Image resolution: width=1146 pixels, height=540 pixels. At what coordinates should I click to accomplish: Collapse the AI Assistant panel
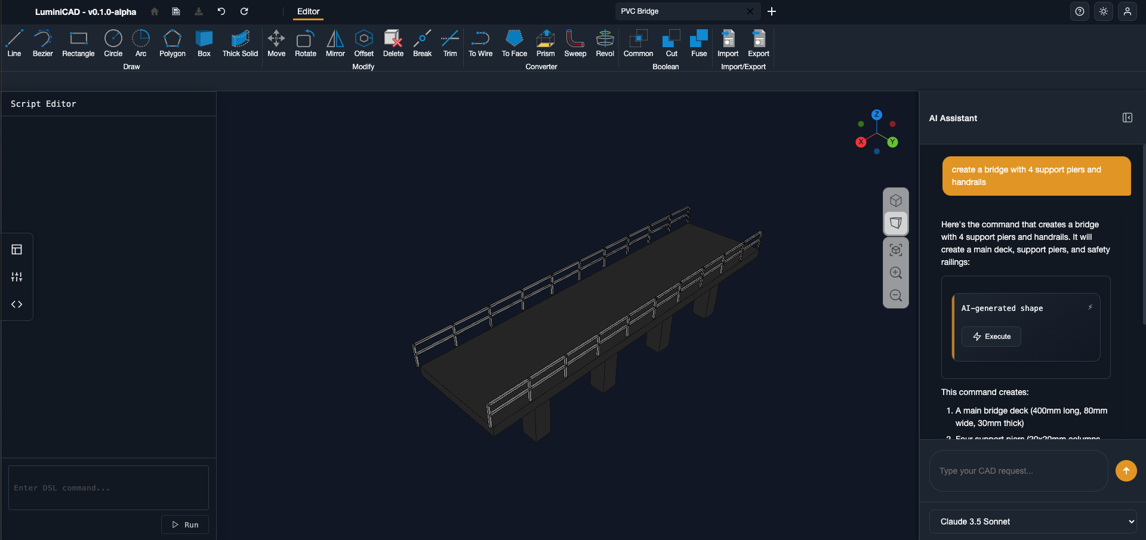click(x=1127, y=118)
